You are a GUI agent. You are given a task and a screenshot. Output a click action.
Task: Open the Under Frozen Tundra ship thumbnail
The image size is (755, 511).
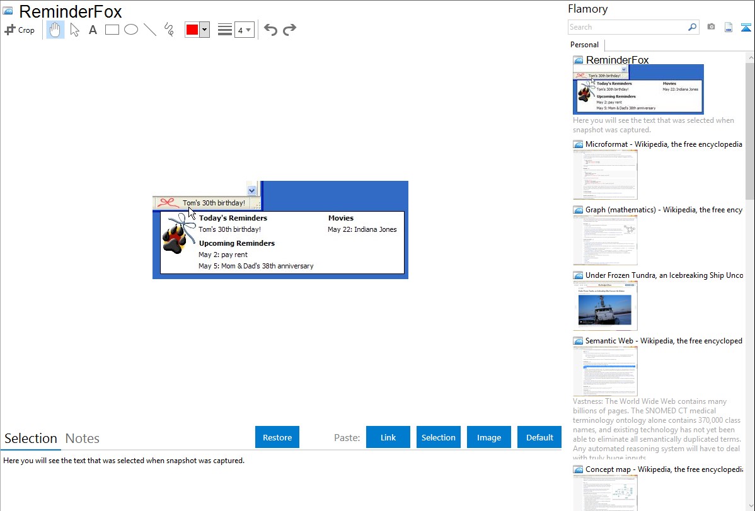click(605, 306)
